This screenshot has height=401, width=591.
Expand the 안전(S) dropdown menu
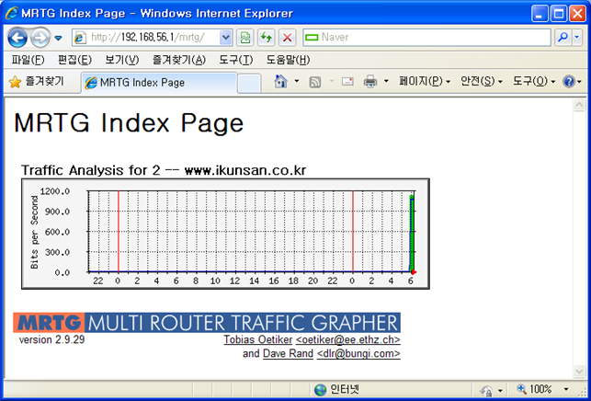[482, 82]
